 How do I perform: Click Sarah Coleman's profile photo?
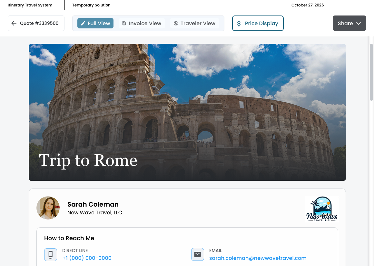(x=48, y=208)
